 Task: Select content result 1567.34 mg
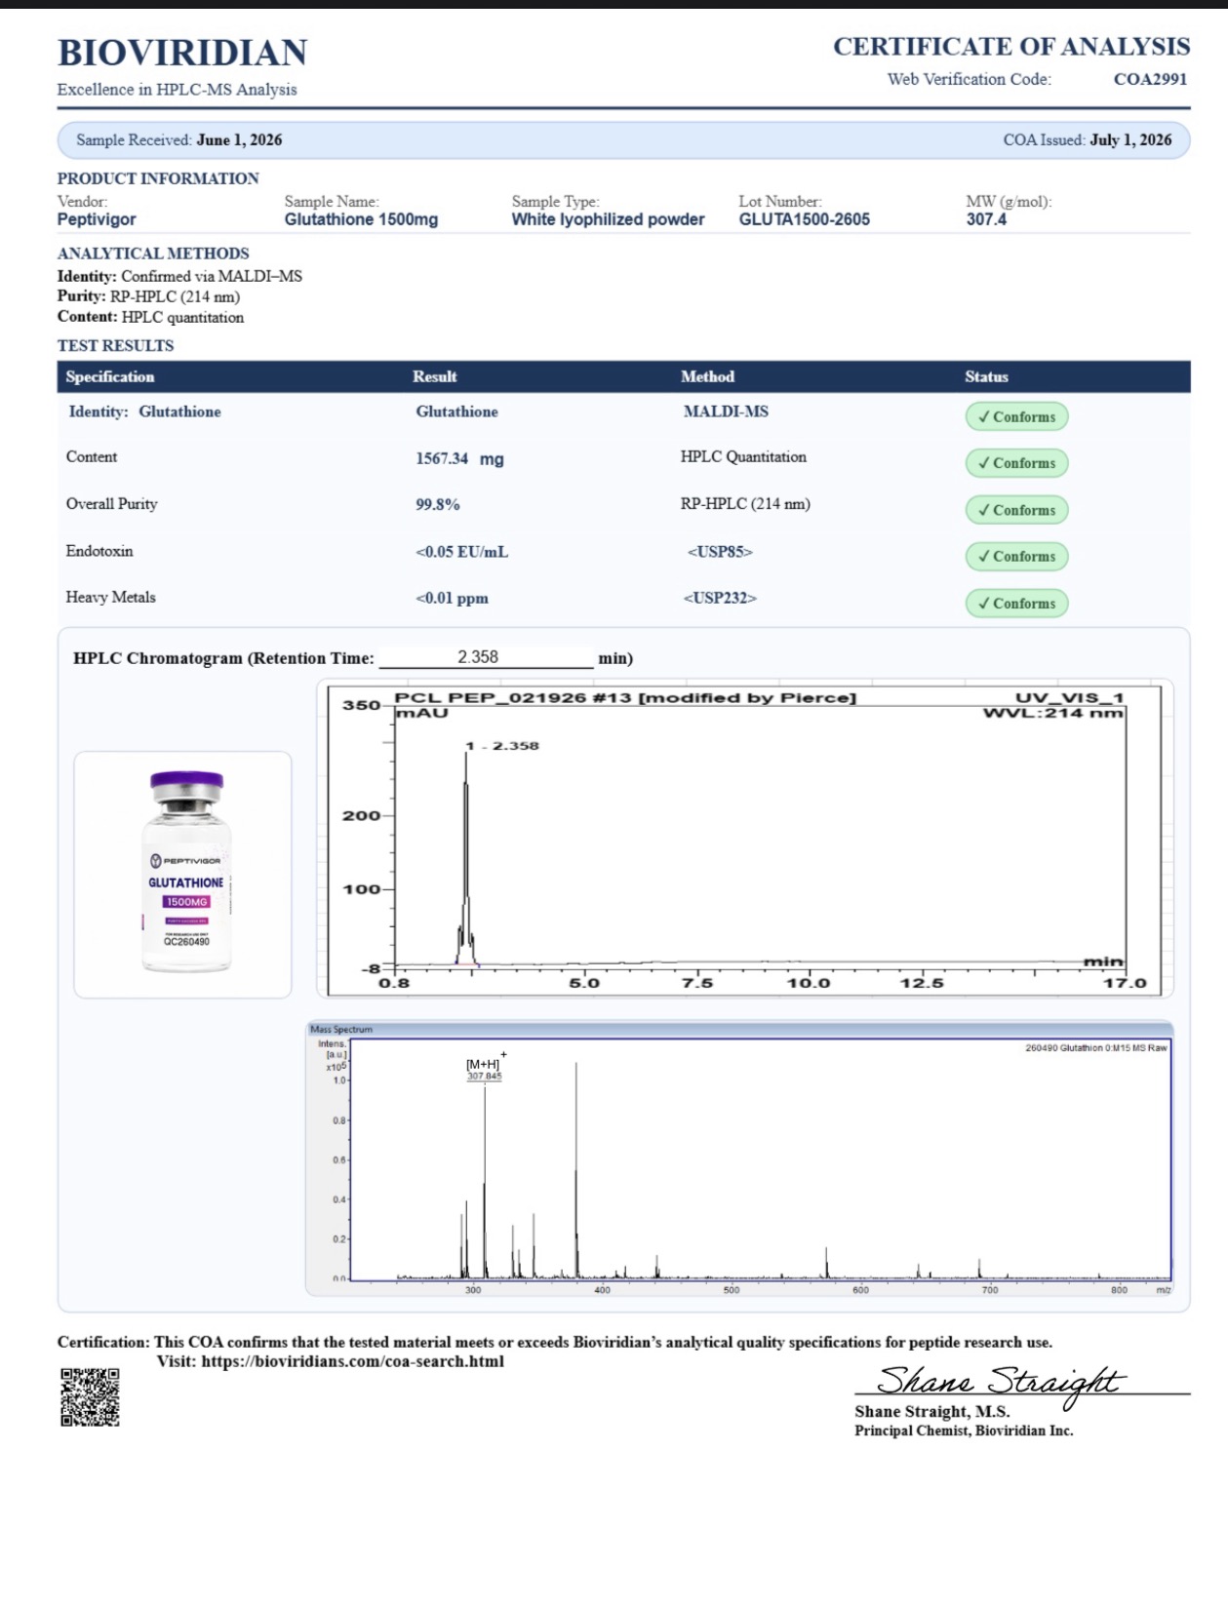pyautogui.click(x=459, y=458)
